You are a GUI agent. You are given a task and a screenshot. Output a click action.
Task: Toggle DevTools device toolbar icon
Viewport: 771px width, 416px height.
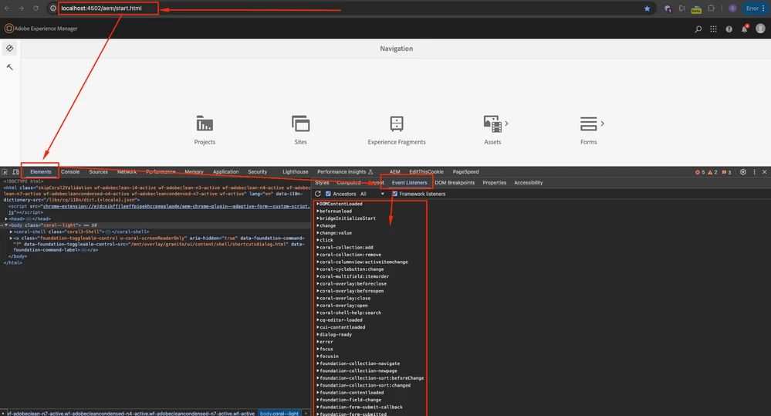point(15,172)
